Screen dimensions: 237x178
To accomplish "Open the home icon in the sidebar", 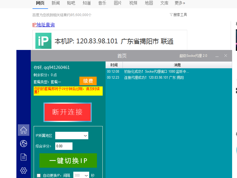I will pyautogui.click(x=24, y=130).
